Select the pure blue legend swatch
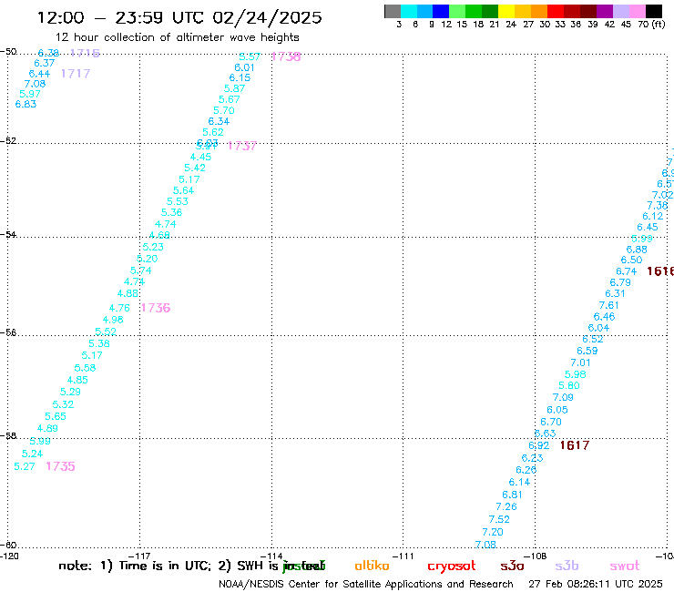Image resolution: width=674 pixels, height=592 pixels. pyautogui.click(x=441, y=11)
